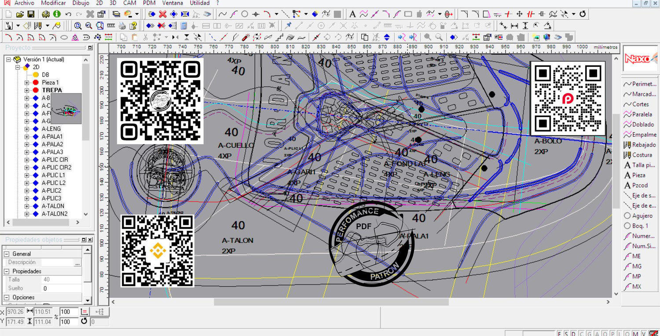This screenshot has width=660, height=336.
Task: Click the Propiedades objetos panel close button
Action: click(90, 240)
